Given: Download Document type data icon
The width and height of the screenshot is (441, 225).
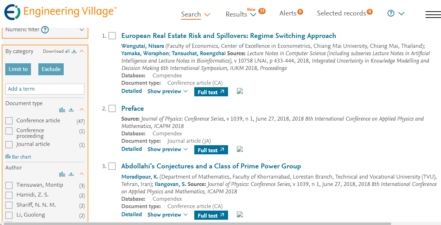Looking at the screenshot, I should [71, 110].
